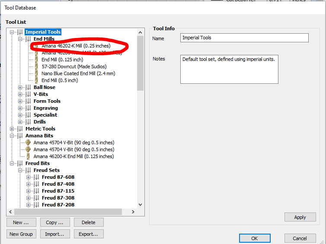Click the Freud 87-408 set icon

(36, 184)
